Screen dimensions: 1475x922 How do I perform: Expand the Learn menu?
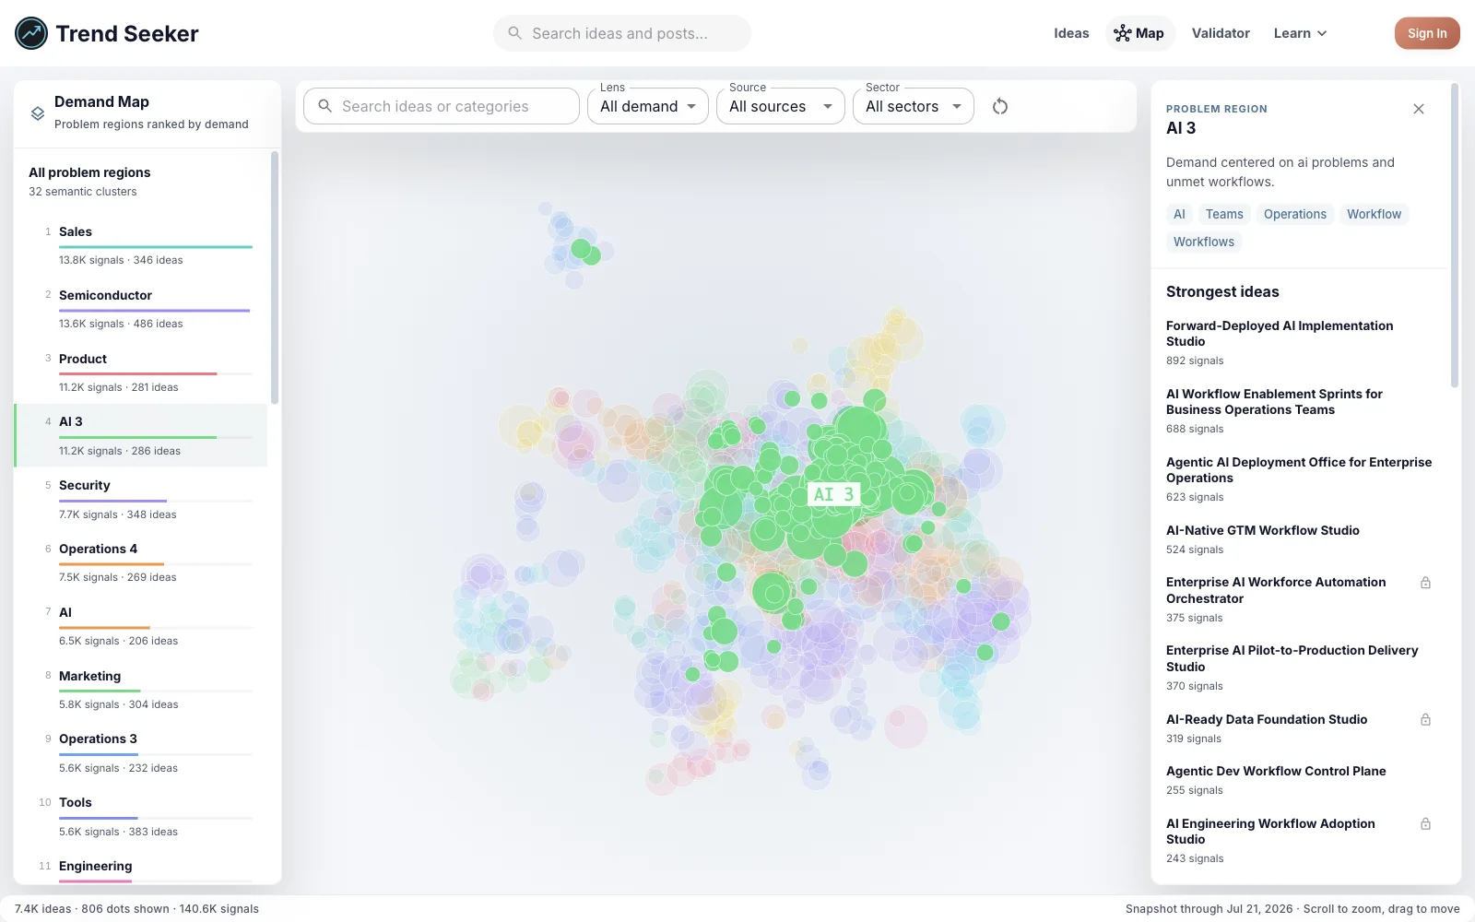pyautogui.click(x=1300, y=33)
